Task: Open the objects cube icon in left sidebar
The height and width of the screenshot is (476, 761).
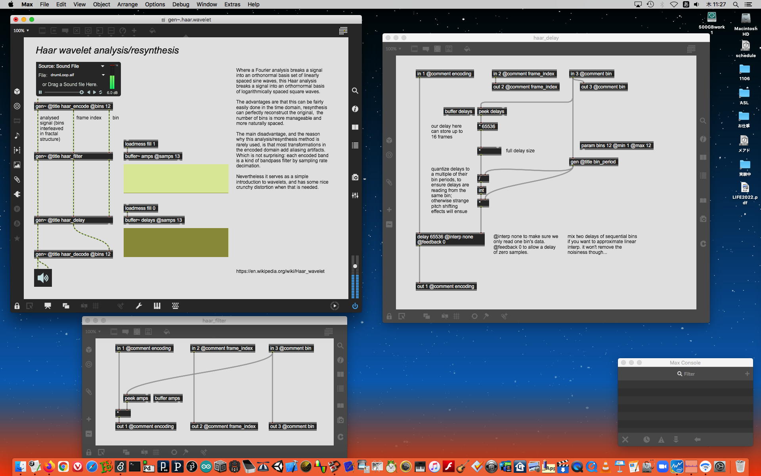Action: (x=17, y=92)
